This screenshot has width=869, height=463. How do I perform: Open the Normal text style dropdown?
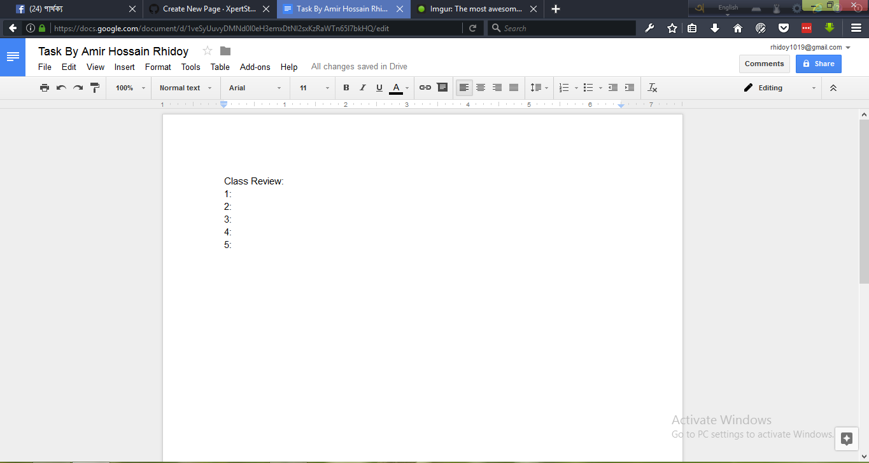pyautogui.click(x=186, y=88)
